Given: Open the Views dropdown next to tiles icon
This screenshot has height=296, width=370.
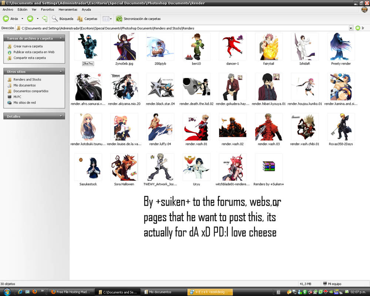Looking at the screenshot, I should (x=110, y=18).
